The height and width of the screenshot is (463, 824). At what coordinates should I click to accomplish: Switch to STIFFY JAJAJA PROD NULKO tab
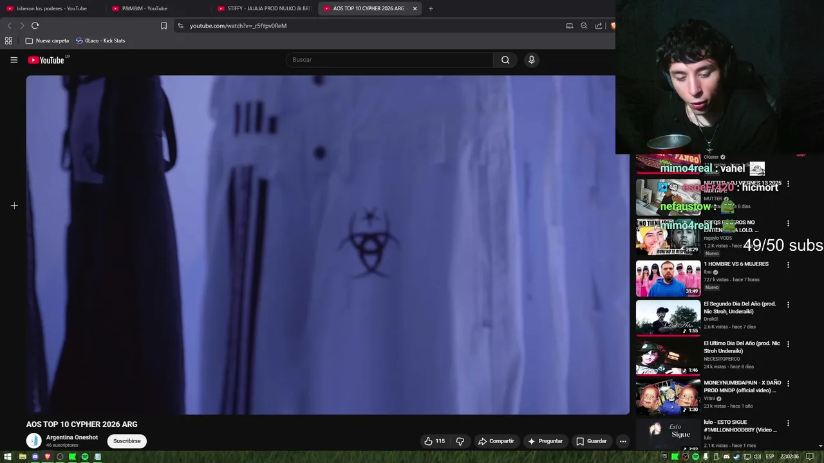[264, 8]
